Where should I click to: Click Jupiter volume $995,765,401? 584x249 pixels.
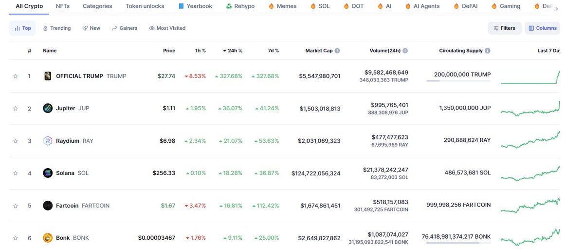(x=390, y=105)
